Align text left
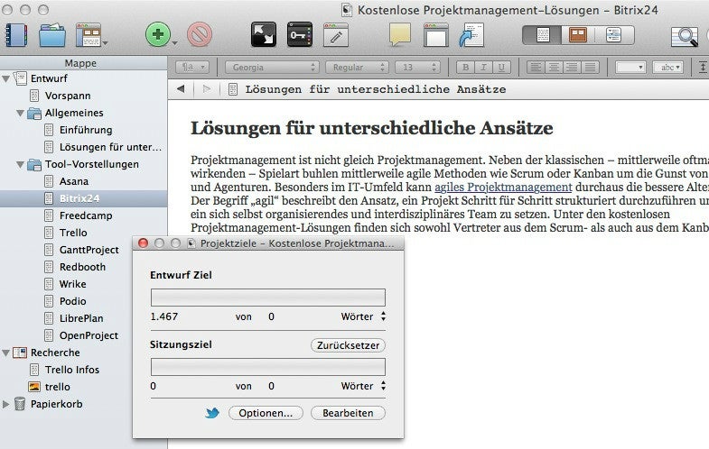The image size is (709, 449). coord(536,68)
